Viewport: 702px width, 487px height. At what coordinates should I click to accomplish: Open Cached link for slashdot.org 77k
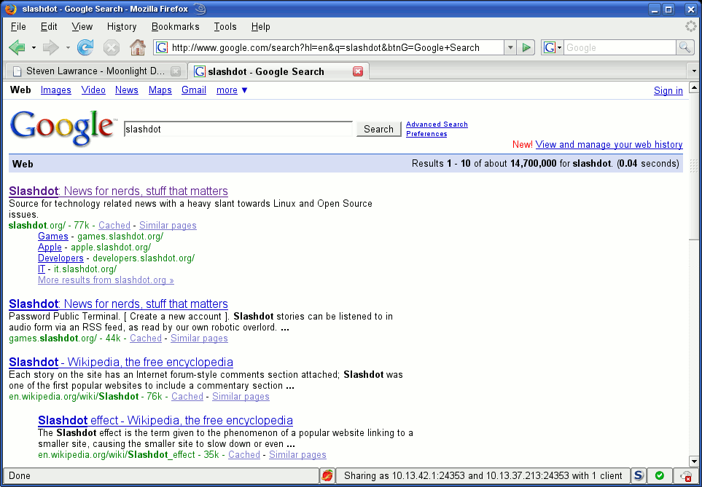pos(114,226)
